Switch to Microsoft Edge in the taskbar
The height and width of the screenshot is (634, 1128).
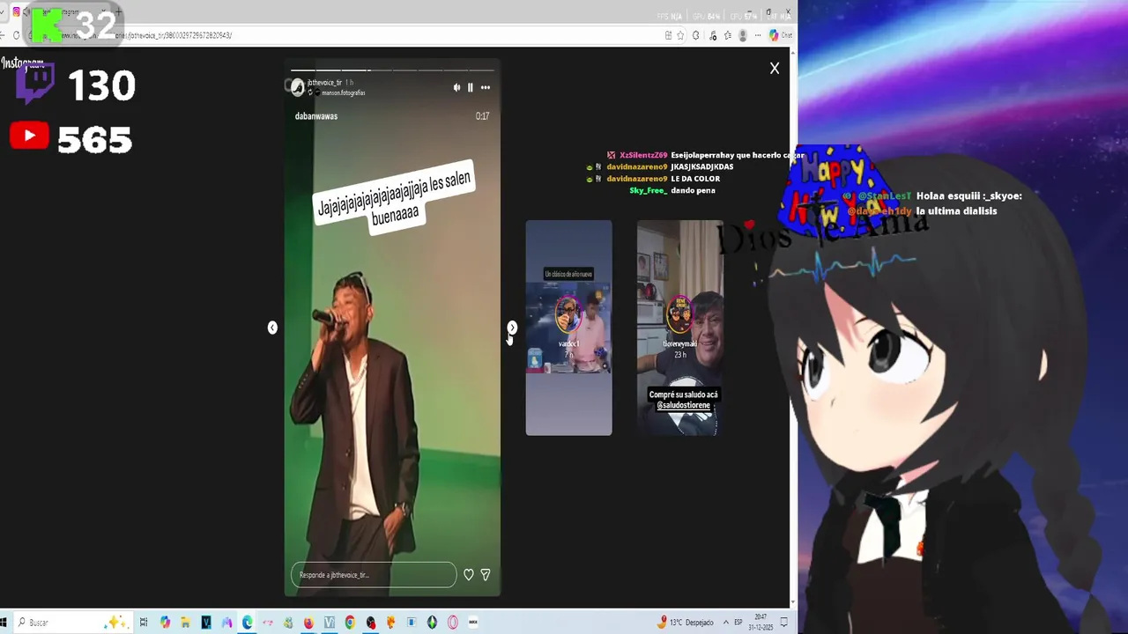247,623
